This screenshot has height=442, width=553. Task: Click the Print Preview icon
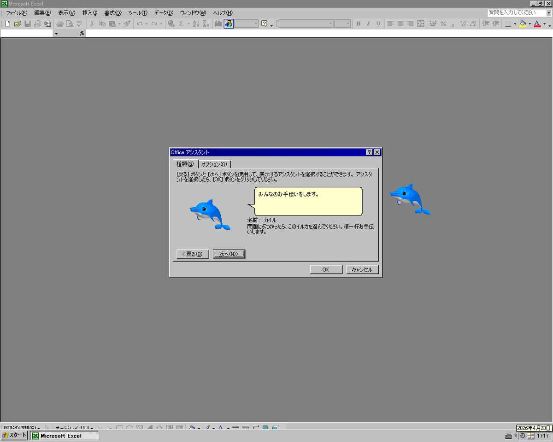70,23
